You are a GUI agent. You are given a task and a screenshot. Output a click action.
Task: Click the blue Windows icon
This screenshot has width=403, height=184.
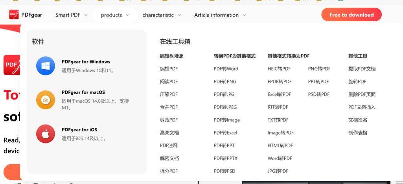[x=46, y=66]
